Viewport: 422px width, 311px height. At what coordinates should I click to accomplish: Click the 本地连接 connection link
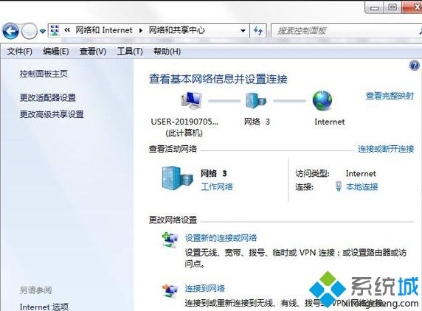[x=362, y=186]
